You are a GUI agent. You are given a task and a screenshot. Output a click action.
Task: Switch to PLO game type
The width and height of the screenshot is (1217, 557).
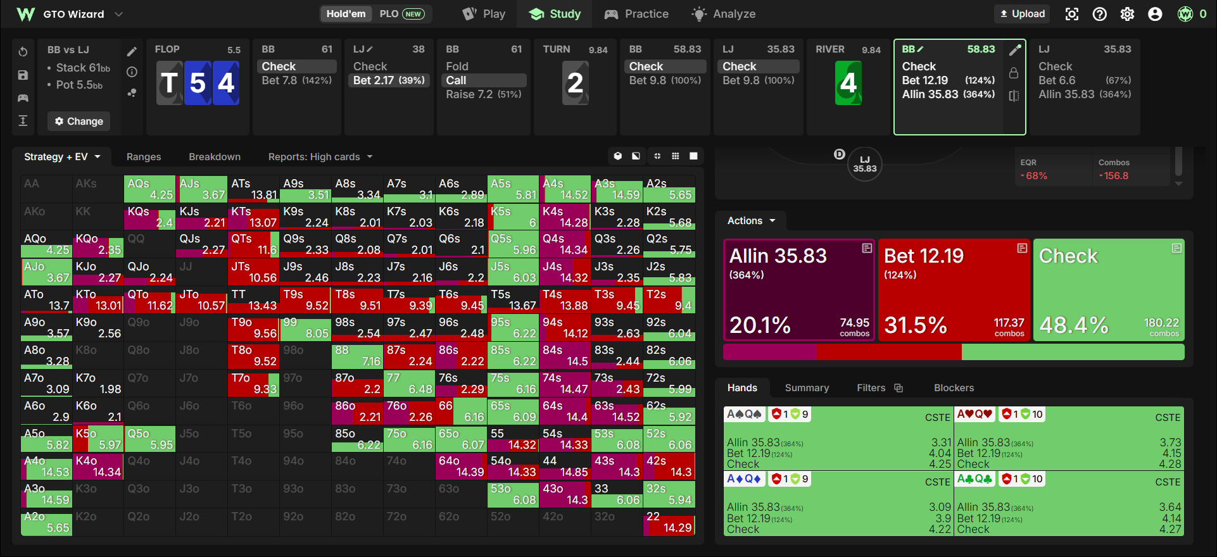[x=401, y=14]
